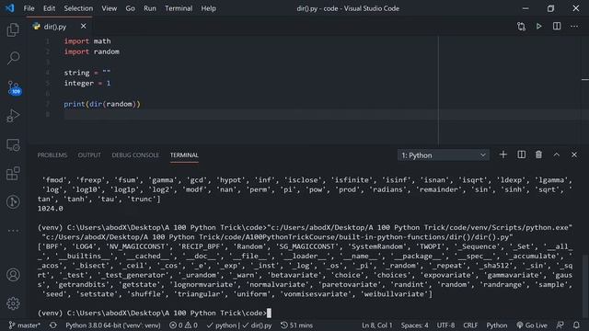Click the dir().py check status item
The height and width of the screenshot is (331, 589).
257,325
